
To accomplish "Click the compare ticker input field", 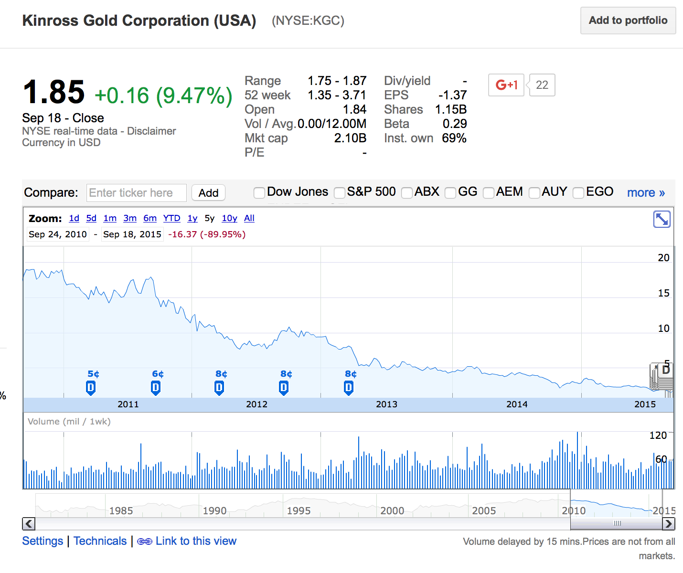I will [x=137, y=193].
